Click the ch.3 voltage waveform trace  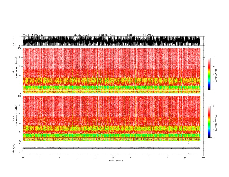(x=112, y=148)
